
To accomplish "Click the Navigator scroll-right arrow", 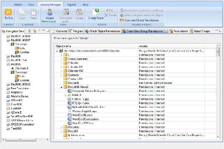I will [x=48, y=140].
